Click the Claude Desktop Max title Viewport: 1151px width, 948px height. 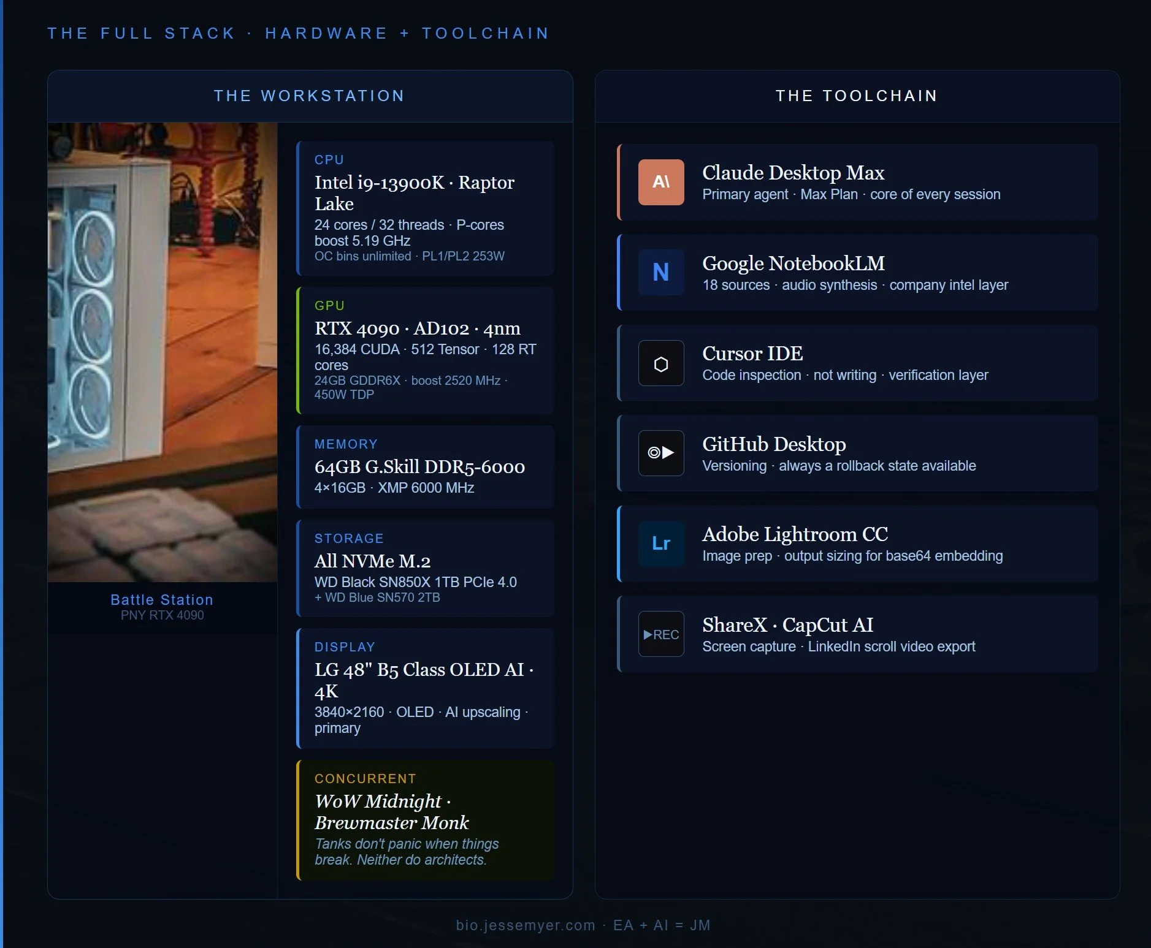(793, 173)
